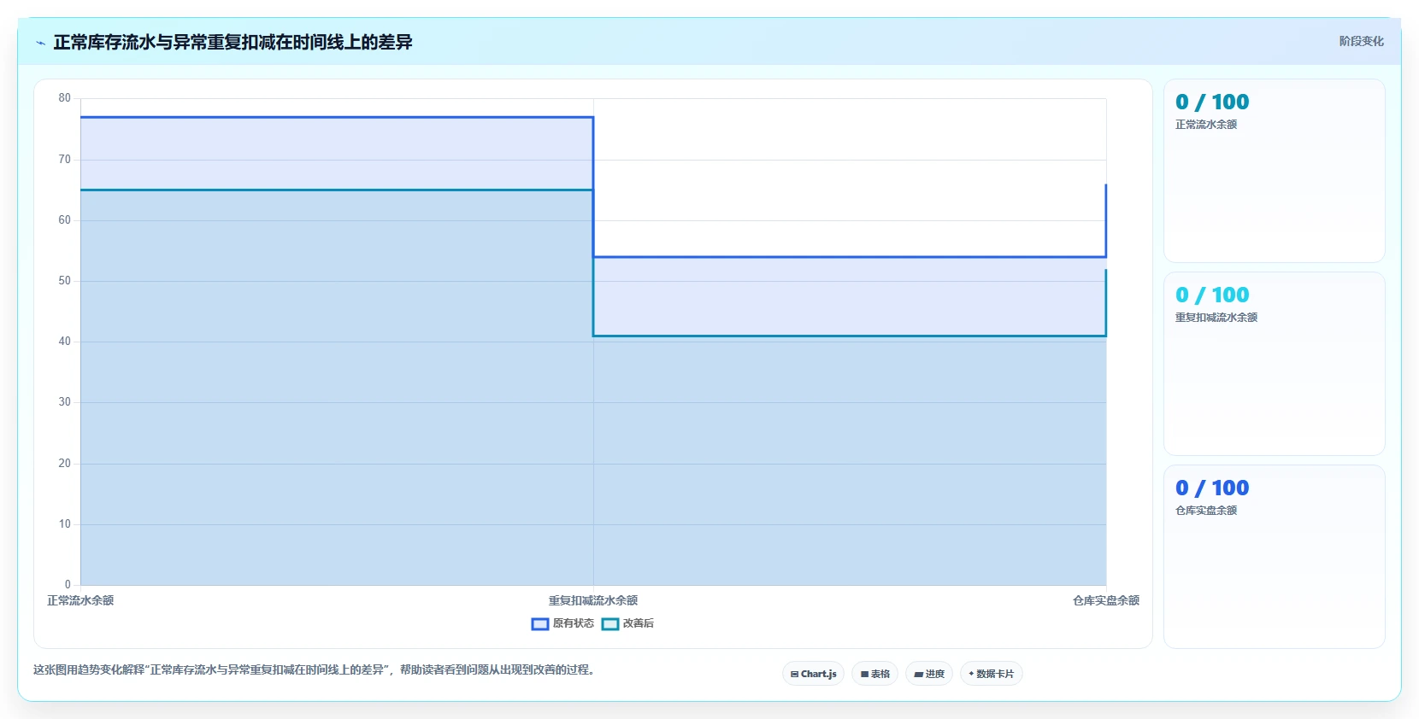1419x719 pixels.
Task: Click the chart description text below the chart
Action: tap(315, 669)
